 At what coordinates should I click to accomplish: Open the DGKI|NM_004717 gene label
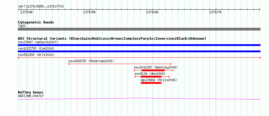(x=31, y=96)
